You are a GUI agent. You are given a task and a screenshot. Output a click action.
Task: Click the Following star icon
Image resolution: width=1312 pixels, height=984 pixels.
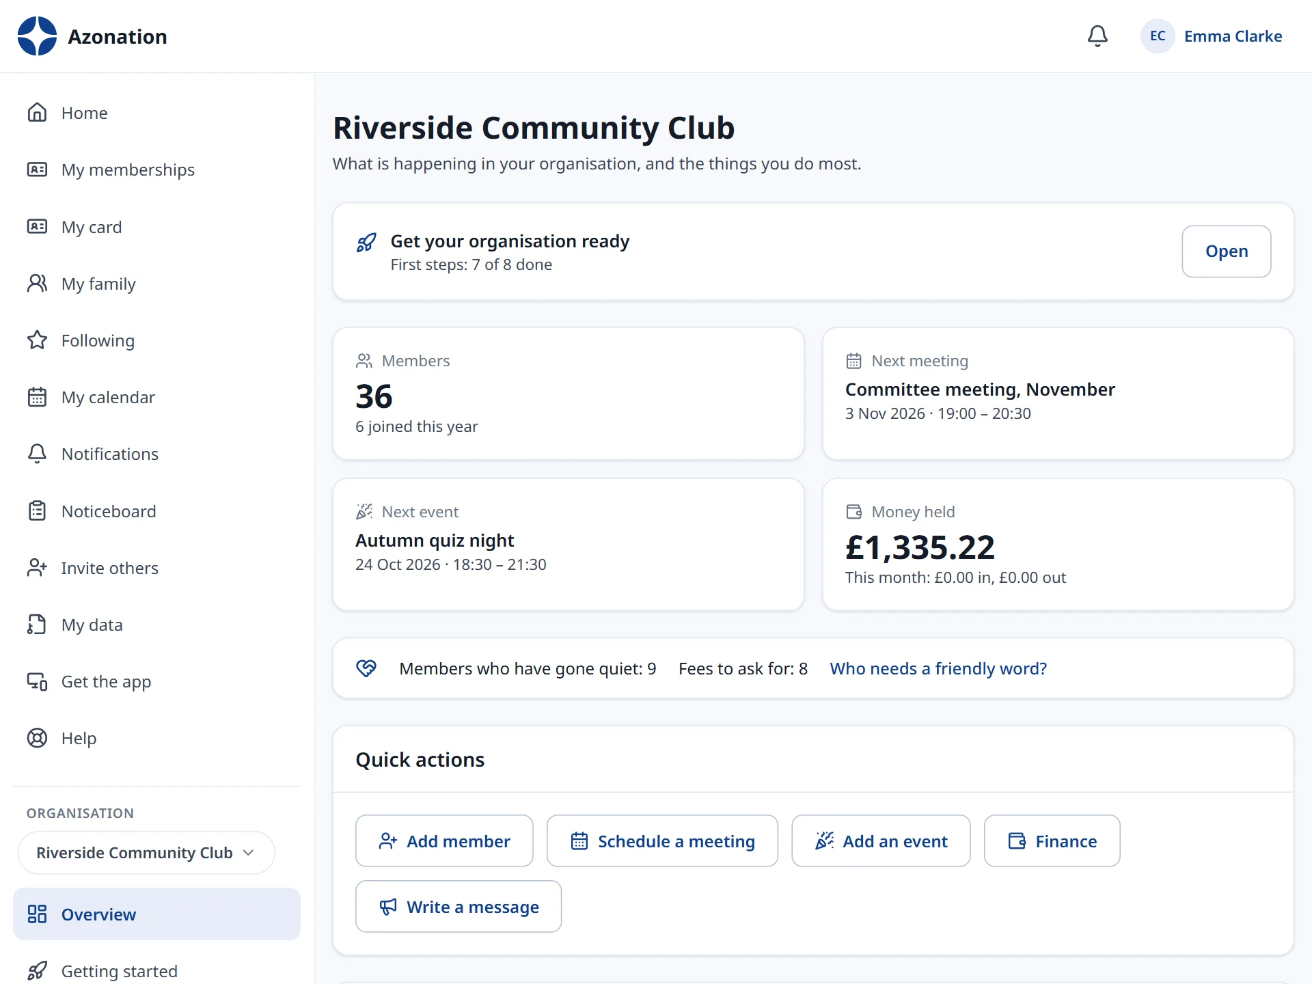37,340
